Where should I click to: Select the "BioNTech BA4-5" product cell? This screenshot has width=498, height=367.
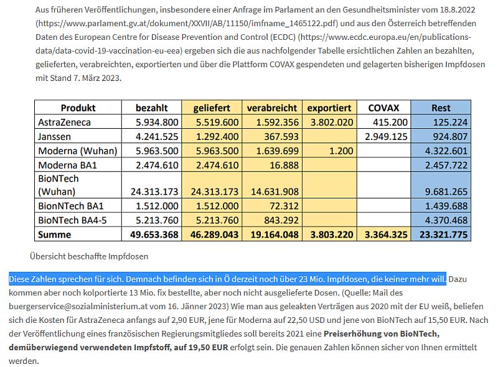click(72, 220)
